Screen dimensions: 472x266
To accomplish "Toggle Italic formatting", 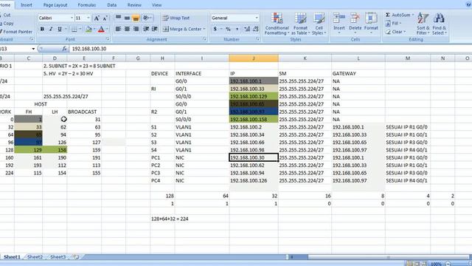I will pyautogui.click(x=51, y=29).
